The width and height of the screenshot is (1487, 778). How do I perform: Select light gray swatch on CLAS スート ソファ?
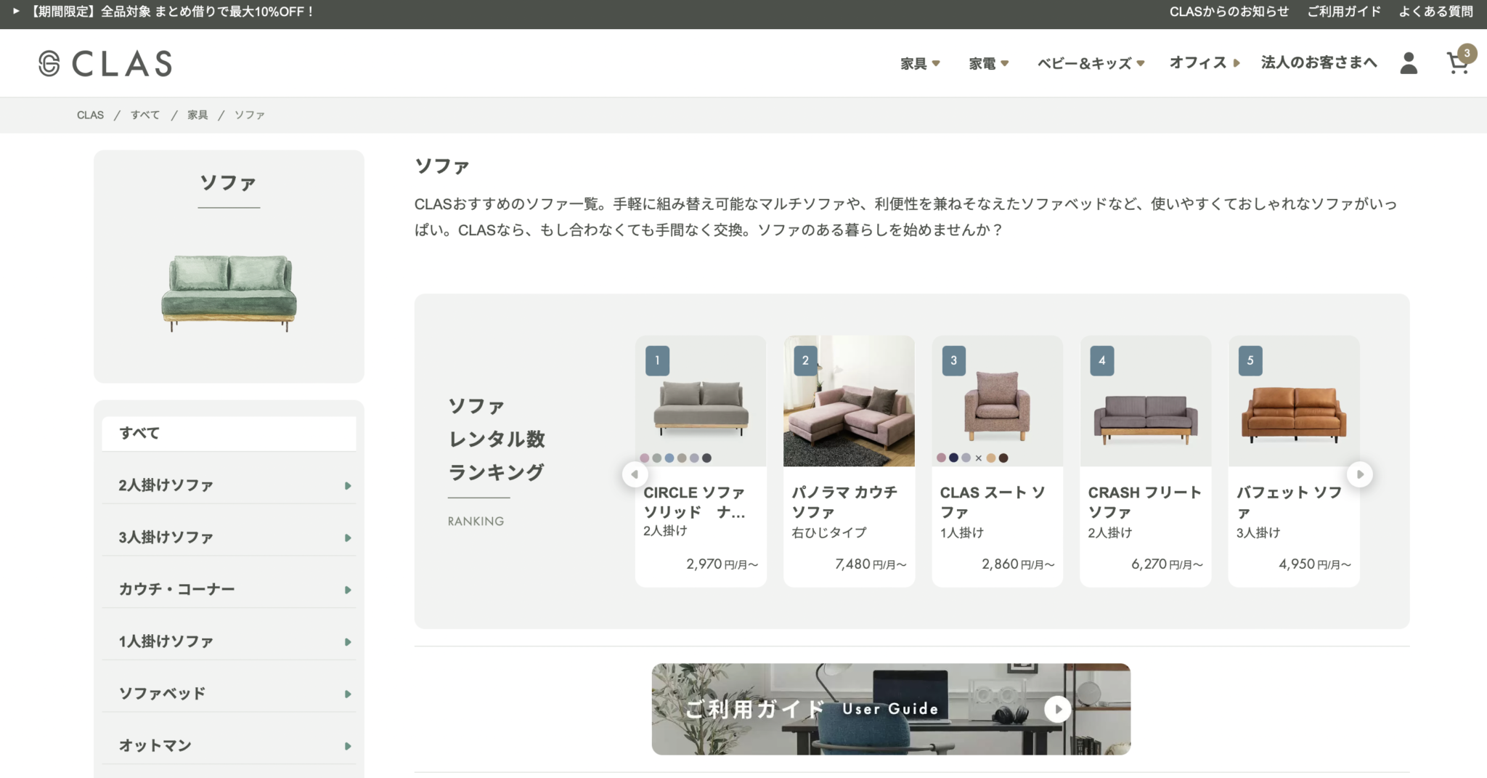(966, 458)
